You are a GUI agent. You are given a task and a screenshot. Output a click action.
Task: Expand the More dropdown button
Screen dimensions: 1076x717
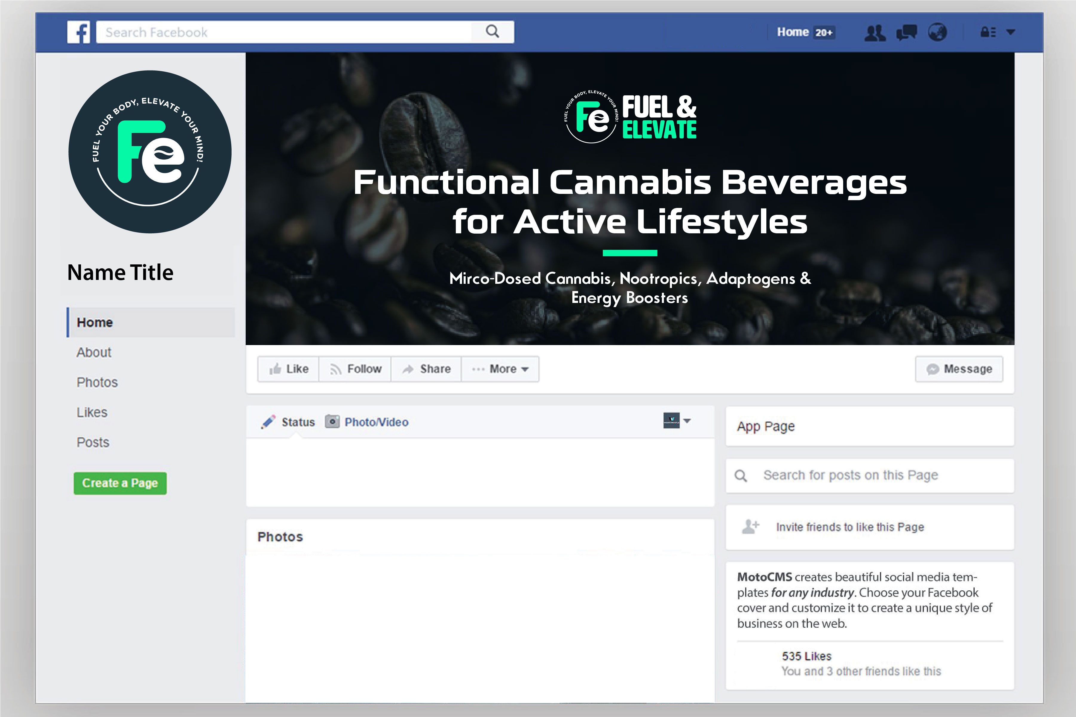500,369
